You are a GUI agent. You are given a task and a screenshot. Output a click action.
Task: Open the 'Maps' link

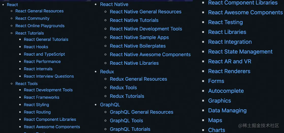point(215,120)
